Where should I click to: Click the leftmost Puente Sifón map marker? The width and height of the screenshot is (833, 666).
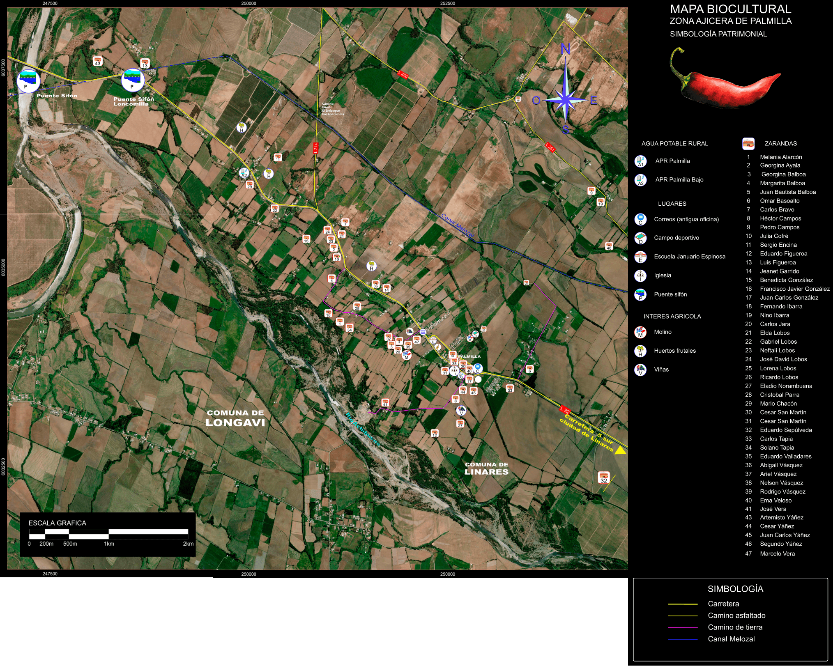coord(28,81)
